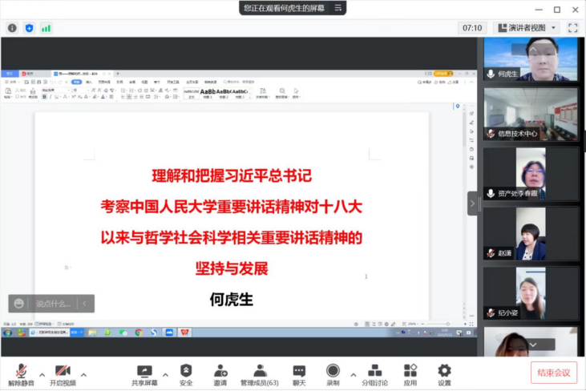586x391 pixels.
Task: Open the 应用 apps menu
Action: 410,374
